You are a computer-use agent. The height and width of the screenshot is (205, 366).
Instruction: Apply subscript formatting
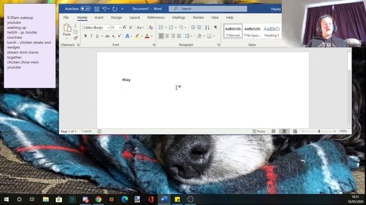[113, 36]
